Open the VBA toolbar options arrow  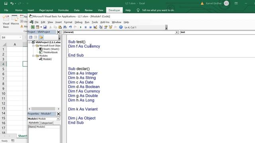click(x=167, y=27)
